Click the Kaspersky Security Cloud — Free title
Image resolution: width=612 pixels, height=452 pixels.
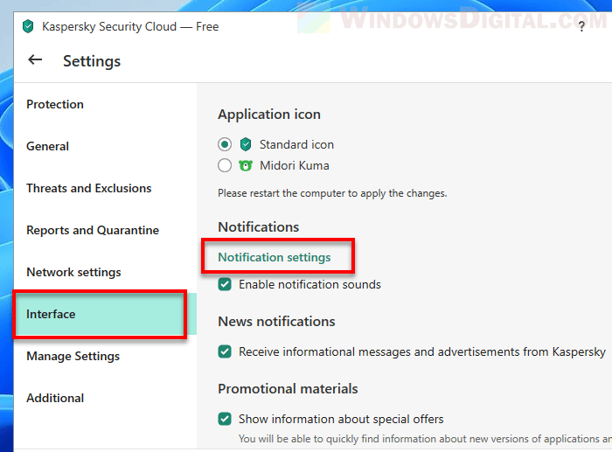(x=130, y=26)
